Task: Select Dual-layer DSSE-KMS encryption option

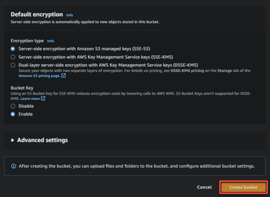Action: pyautogui.click(x=13, y=65)
